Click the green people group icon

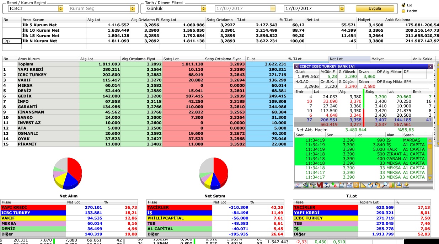pyautogui.click(x=305, y=185)
